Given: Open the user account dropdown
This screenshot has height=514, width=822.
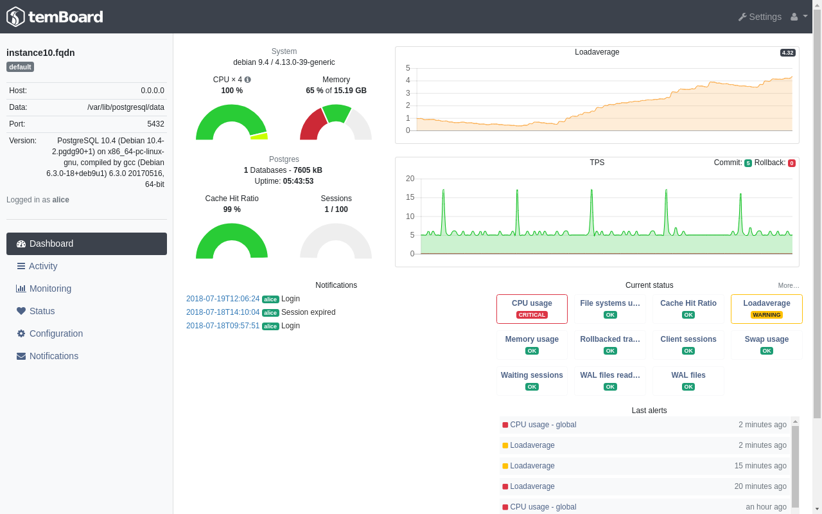Looking at the screenshot, I should click(798, 17).
